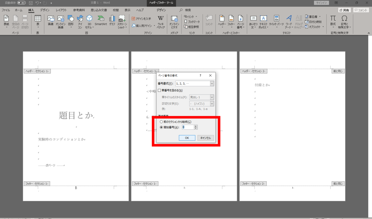
Task: Click the 共有 share button
Action: (344, 10)
